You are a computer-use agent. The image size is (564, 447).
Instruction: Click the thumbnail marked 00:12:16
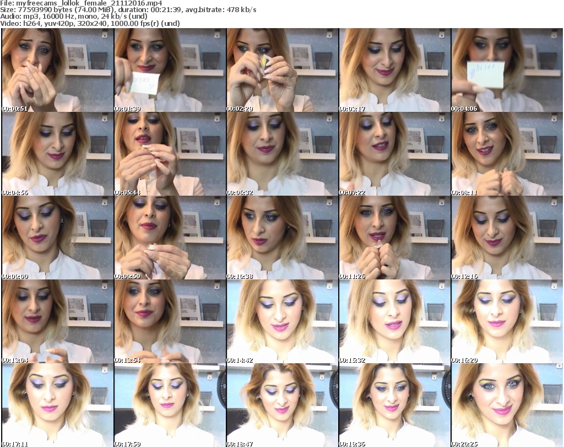tap(507, 238)
